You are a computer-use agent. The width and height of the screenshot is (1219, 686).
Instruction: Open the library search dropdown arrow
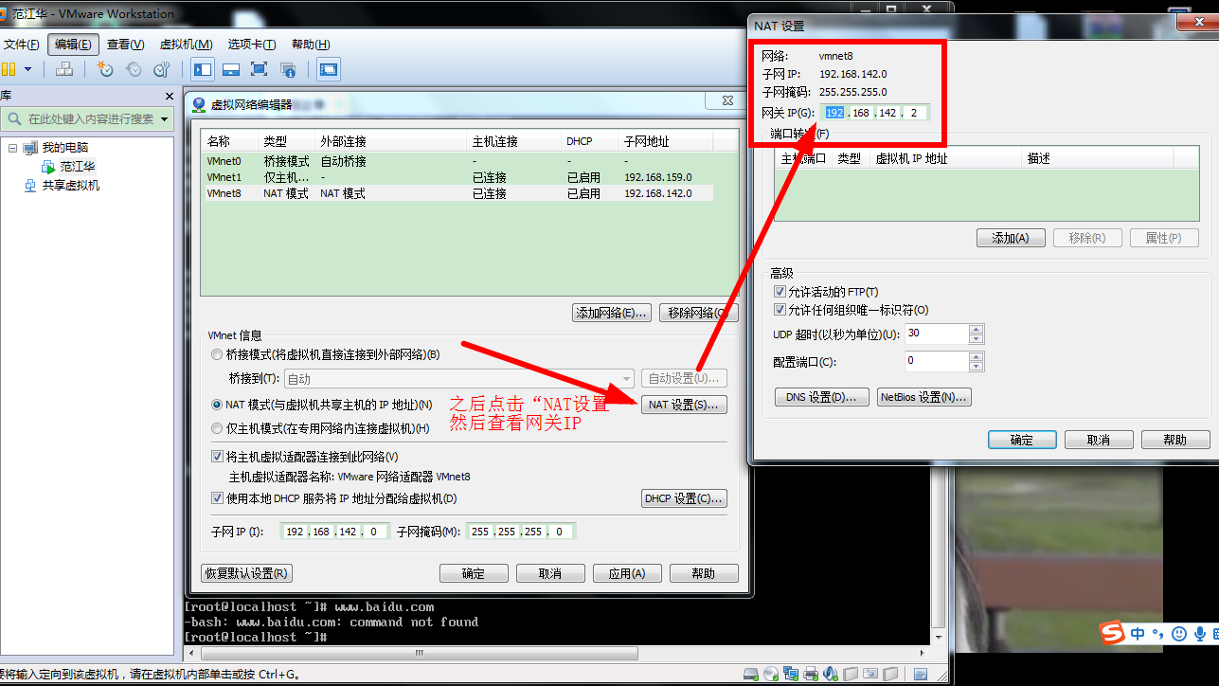(165, 119)
